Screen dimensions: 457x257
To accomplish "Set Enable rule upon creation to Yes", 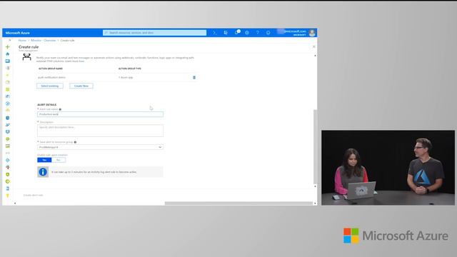I will click(x=44, y=160).
